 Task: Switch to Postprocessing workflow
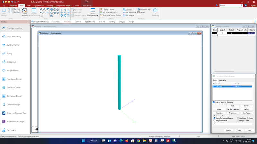tap(13, 70)
